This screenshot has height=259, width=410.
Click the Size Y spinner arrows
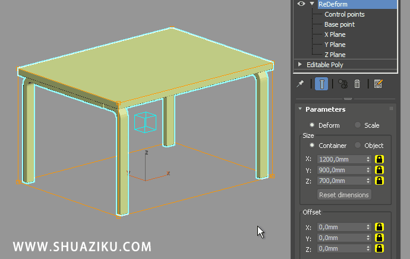368,170
